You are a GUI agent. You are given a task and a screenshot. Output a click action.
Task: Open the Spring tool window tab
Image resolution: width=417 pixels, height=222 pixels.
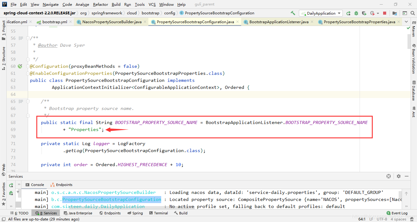[135, 213]
